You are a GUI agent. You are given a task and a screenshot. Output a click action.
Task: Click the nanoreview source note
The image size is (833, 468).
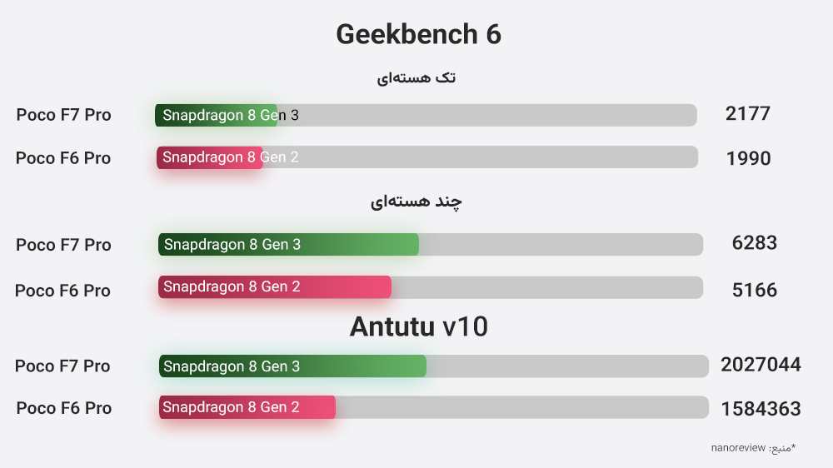pyautogui.click(x=753, y=448)
